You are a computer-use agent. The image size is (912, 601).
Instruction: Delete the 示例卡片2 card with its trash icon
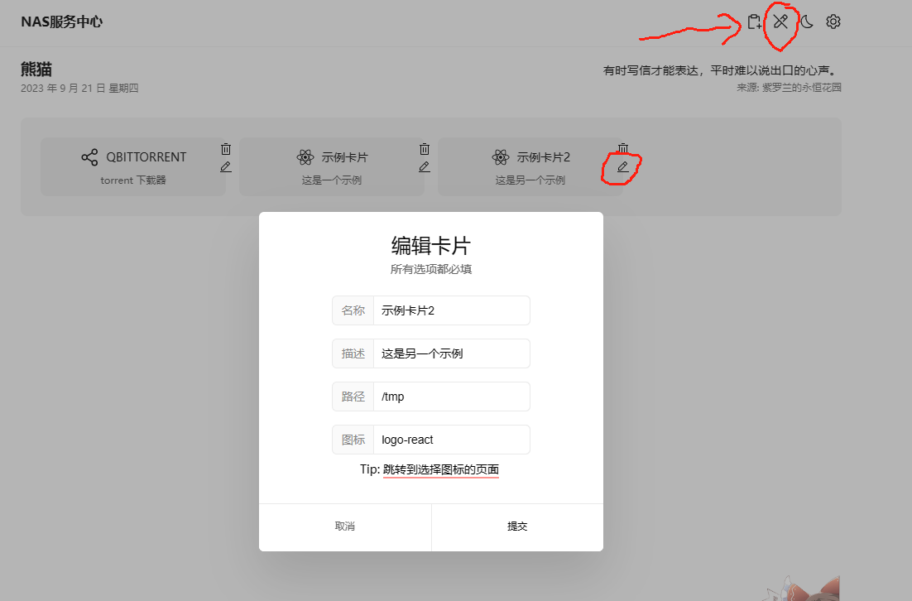623,148
